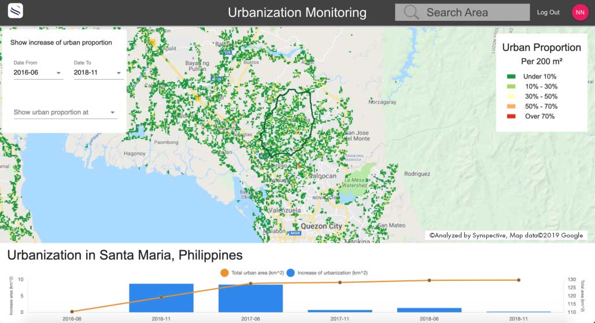
Task: Click the Over 70% legend swatch
Action: pyautogui.click(x=511, y=116)
